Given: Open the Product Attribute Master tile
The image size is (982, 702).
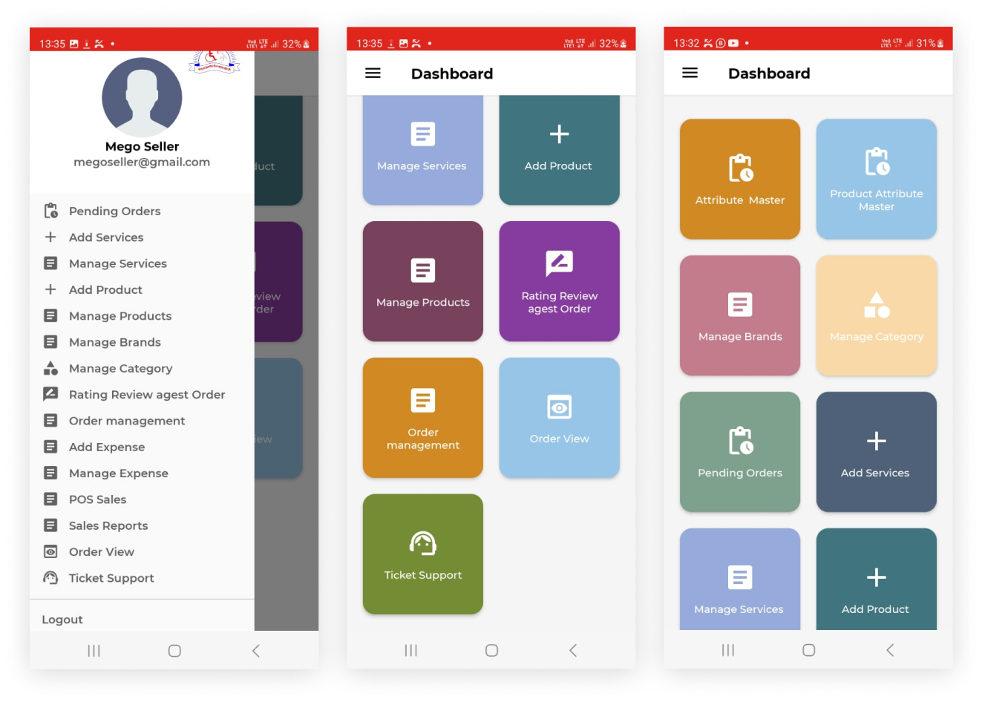Looking at the screenshot, I should click(876, 180).
